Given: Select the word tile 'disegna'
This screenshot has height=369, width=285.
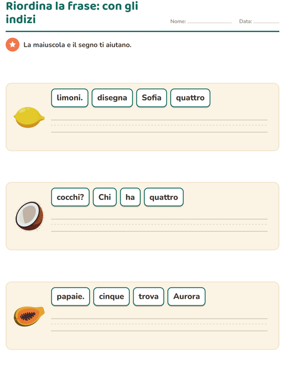Looking at the screenshot, I should (x=112, y=98).
